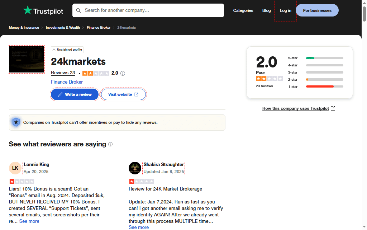367x230 pixels.
Task: Go to Investments & Wealth breadcrumb
Action: coord(63,28)
